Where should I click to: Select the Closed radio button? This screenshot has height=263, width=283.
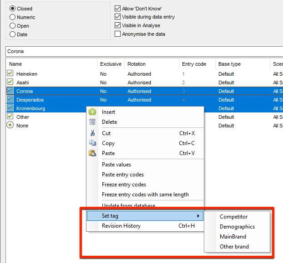tap(12, 9)
